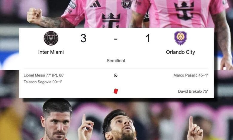Viewport: 233px width, 140px height.
Task: Open the Orlando City team name link
Action: [x=180, y=52]
